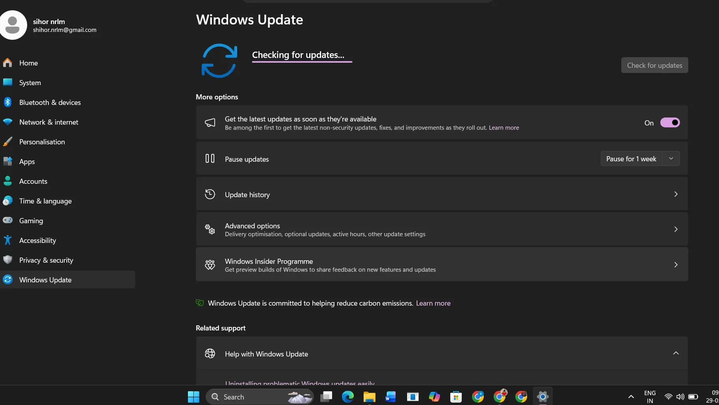Image resolution: width=719 pixels, height=405 pixels.
Task: Open Update history chevron
Action: 676,194
